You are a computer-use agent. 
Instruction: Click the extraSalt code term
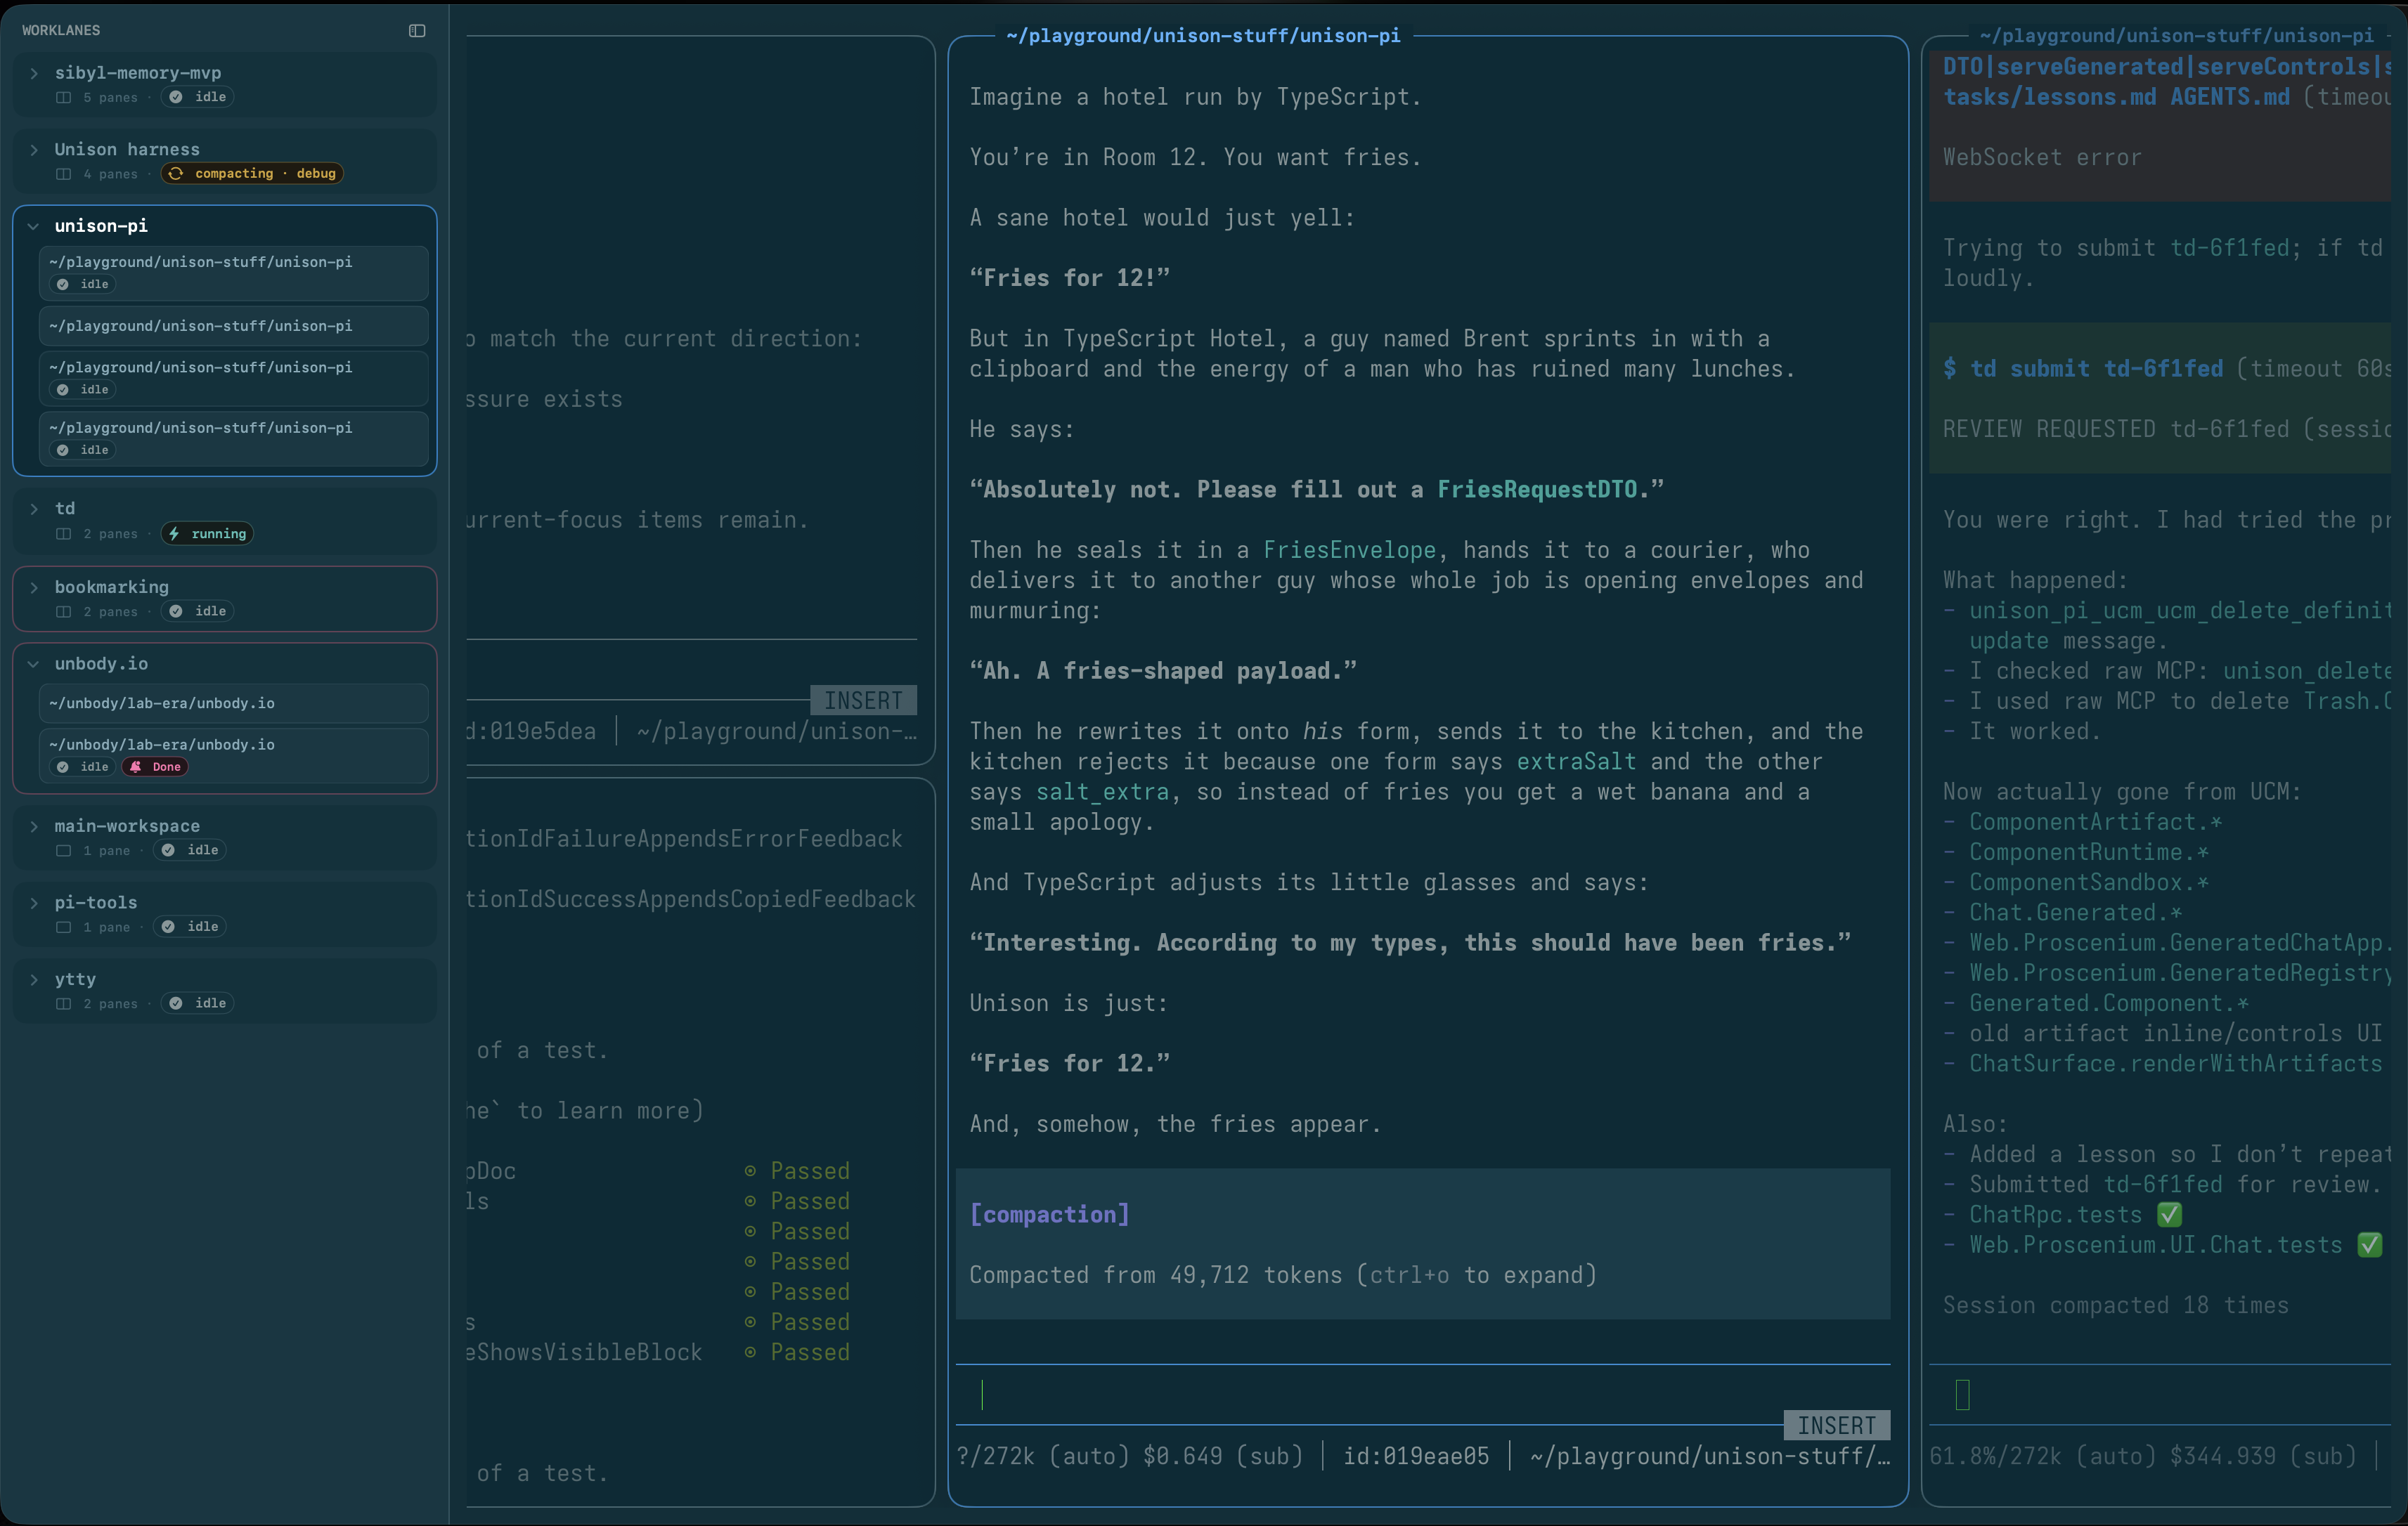click(1576, 762)
